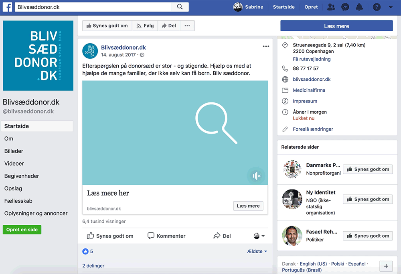This screenshot has height=274, width=401.
Task: Open Sabrine's profile avatar
Action: point(238,7)
